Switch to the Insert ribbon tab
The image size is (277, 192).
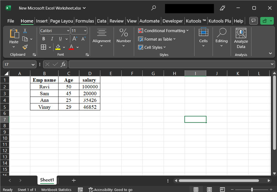tap(42, 21)
